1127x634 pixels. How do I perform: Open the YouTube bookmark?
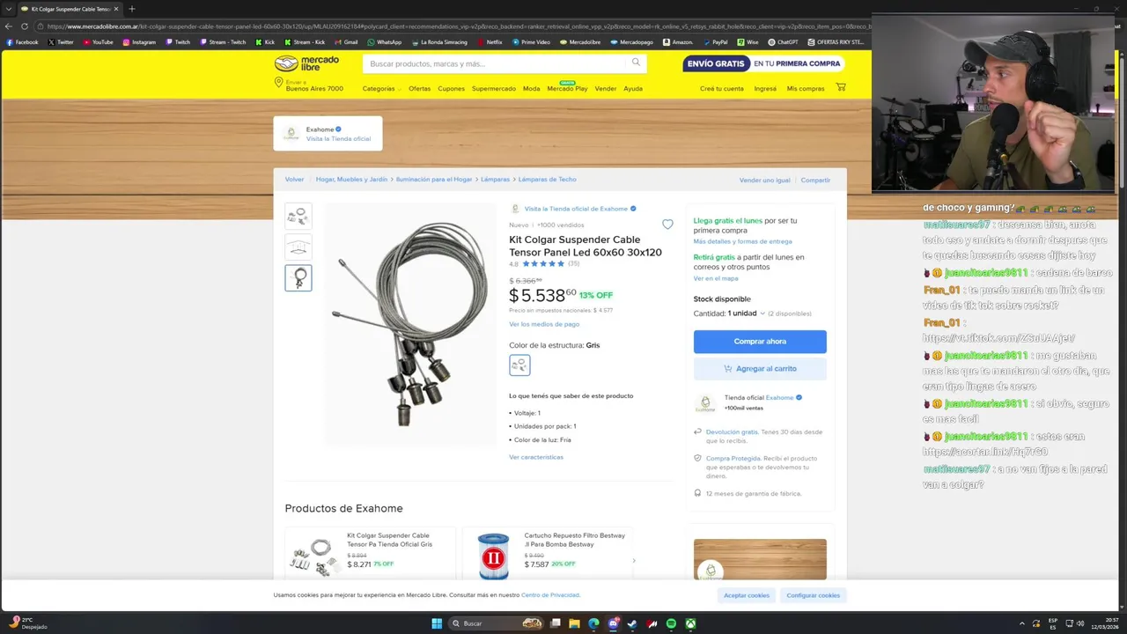97,41
